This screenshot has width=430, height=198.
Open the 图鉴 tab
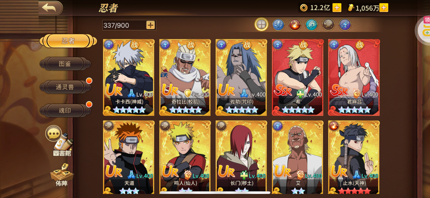pyautogui.click(x=65, y=64)
